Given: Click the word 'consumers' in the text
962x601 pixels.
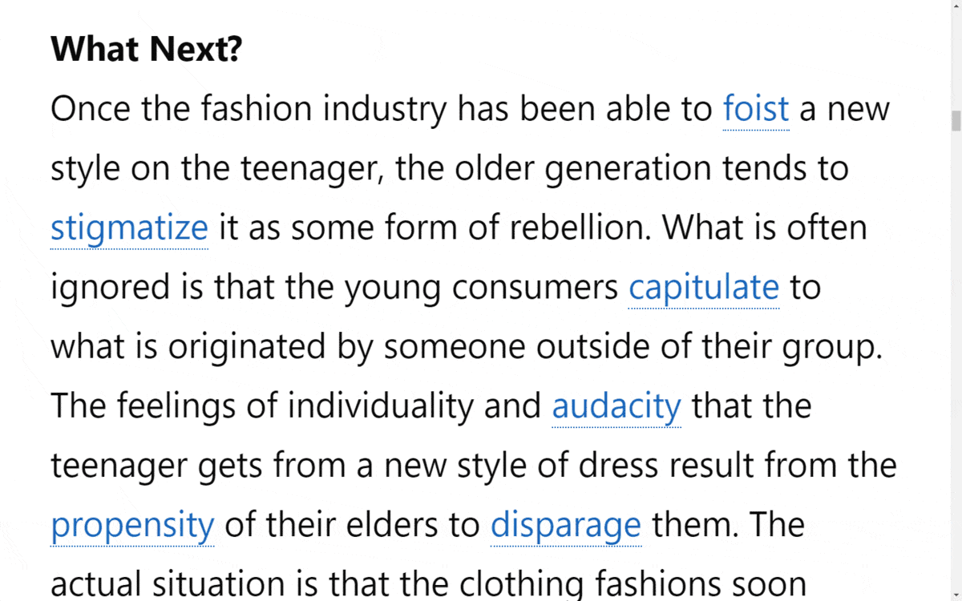Looking at the screenshot, I should pyautogui.click(x=535, y=287).
